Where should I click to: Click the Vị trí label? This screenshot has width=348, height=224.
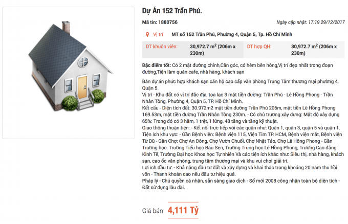[158, 34]
